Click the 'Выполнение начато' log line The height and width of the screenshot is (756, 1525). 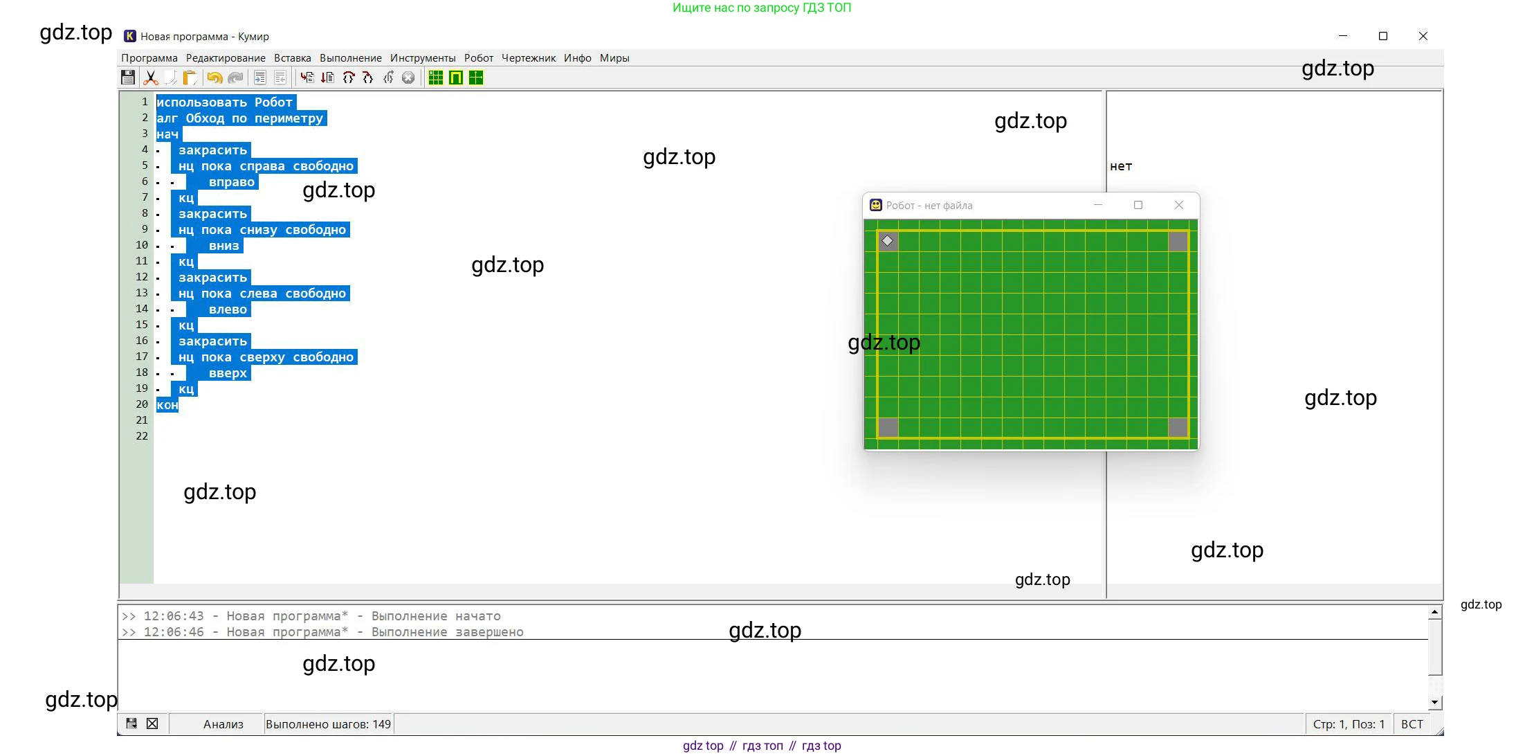[311, 616]
